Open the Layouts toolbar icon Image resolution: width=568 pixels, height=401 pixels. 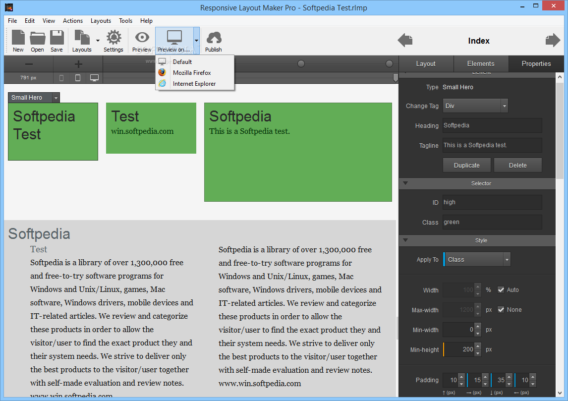(82, 41)
